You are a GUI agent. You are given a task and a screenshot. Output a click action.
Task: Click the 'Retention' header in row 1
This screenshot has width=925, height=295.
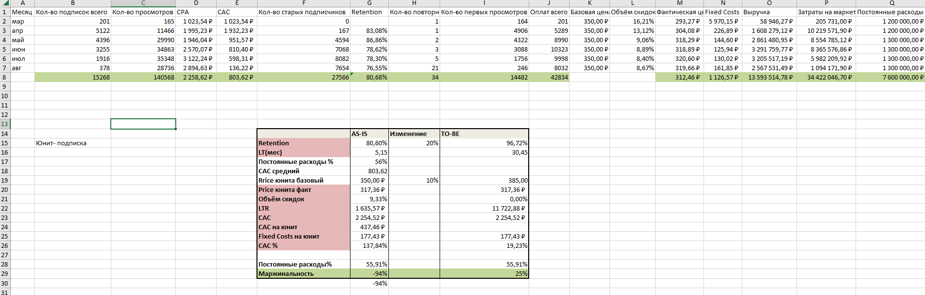click(x=369, y=12)
